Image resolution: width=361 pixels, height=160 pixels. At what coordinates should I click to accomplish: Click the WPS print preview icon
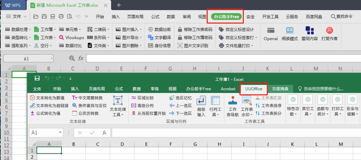(x=70, y=16)
